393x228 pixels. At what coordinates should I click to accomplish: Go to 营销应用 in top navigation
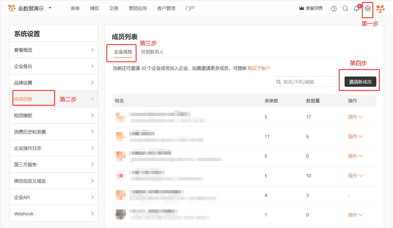click(x=138, y=8)
